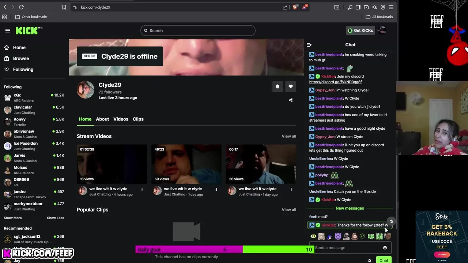The image size is (468, 263).
Task: Bookmark this page with the bookmark icon
Action: pyautogui.click(x=64, y=7)
